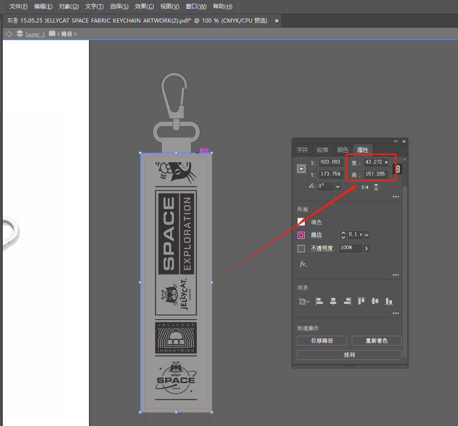Close the floating properties panel
This screenshot has width=458, height=426.
[x=404, y=141]
